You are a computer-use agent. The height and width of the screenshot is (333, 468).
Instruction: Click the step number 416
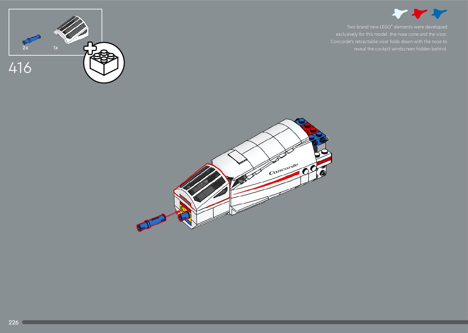point(20,68)
